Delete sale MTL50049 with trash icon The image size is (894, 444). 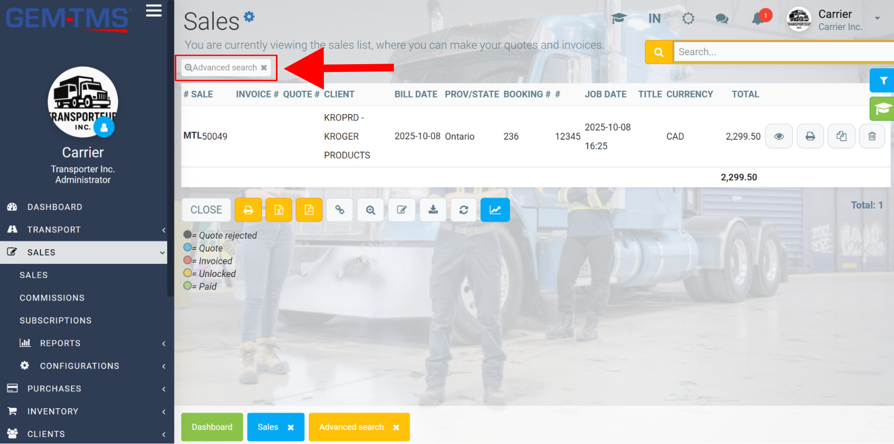pos(872,136)
